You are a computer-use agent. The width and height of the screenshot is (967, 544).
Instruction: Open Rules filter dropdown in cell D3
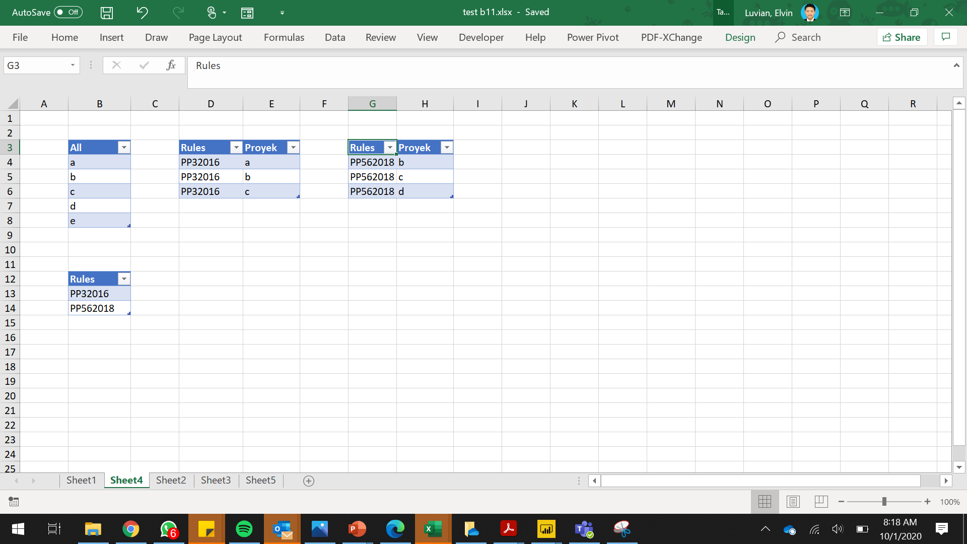pyautogui.click(x=236, y=148)
